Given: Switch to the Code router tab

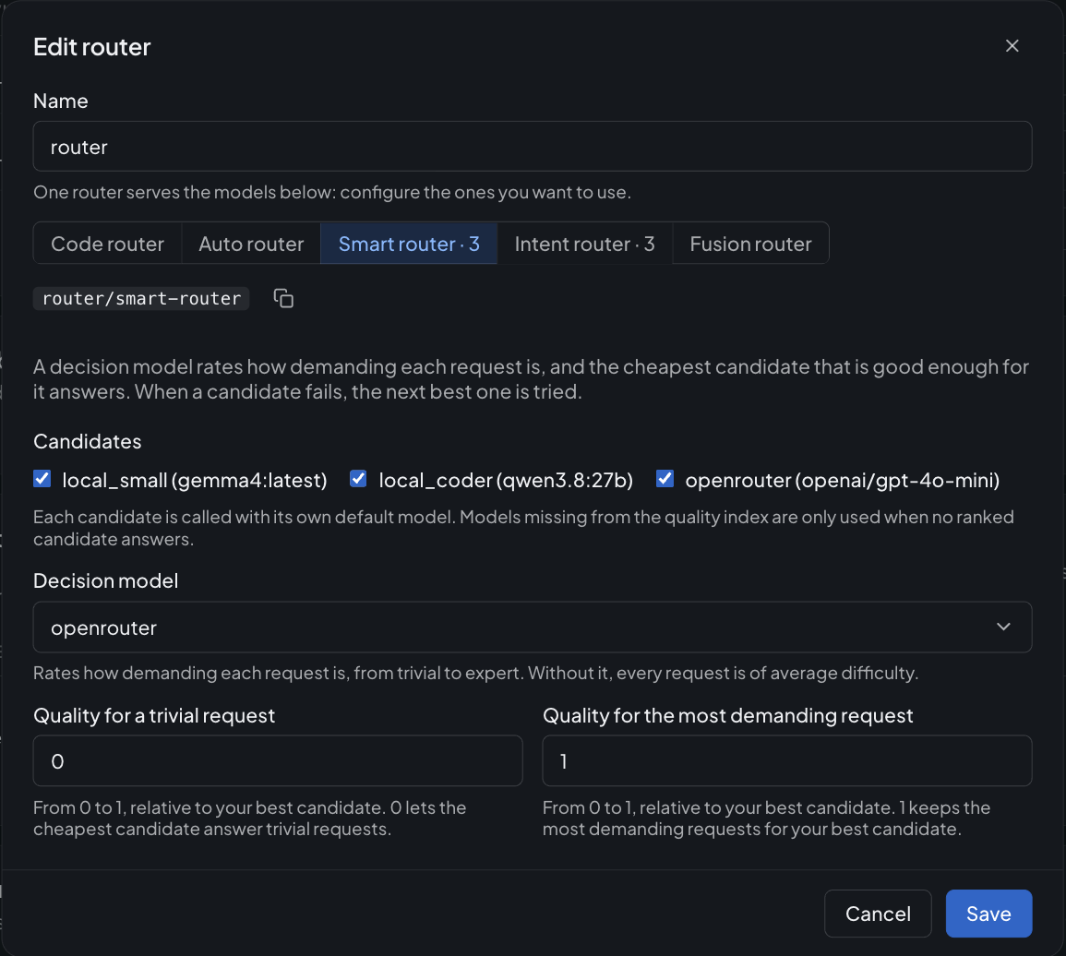Looking at the screenshot, I should (x=107, y=244).
